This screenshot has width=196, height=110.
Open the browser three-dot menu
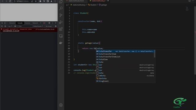pyautogui.click(x=55, y=1)
